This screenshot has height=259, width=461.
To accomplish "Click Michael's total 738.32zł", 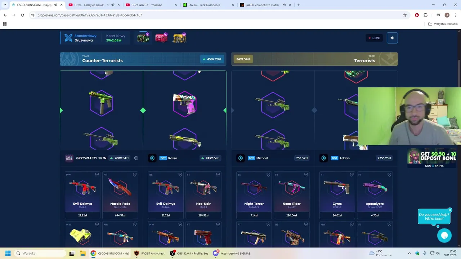I will [302, 158].
